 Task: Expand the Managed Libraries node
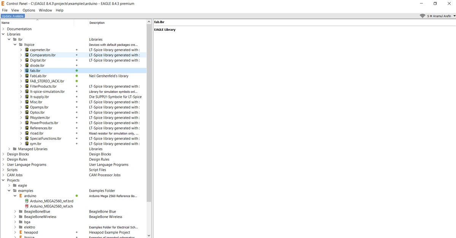9,149
